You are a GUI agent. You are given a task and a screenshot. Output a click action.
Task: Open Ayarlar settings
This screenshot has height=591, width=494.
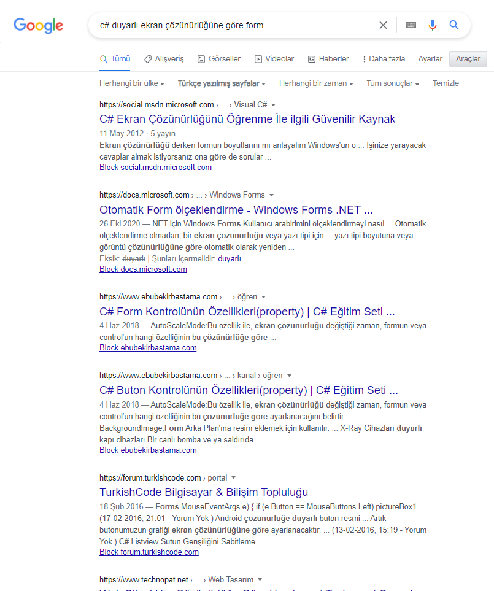430,59
